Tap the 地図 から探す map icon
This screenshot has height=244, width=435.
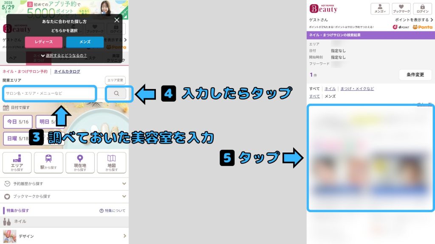[x=111, y=163]
